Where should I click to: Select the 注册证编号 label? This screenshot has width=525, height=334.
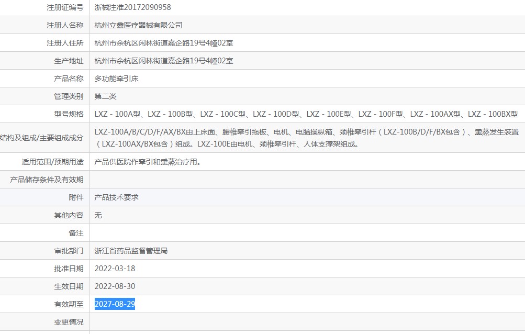click(x=65, y=7)
